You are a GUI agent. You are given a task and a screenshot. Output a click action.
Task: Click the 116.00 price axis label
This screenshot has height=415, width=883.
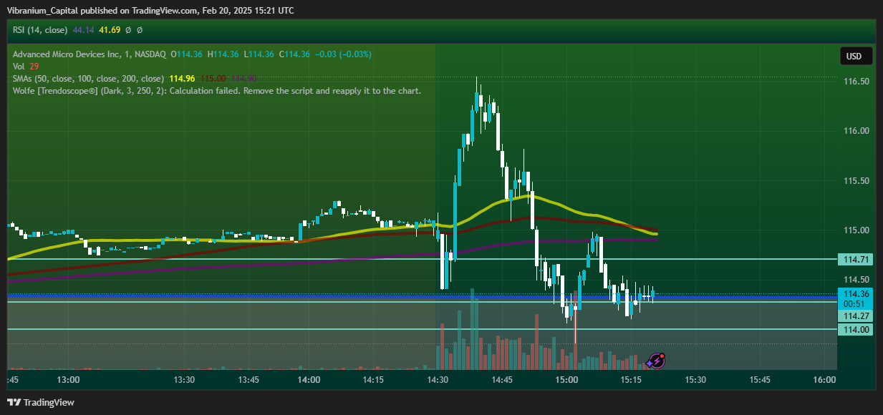(857, 131)
